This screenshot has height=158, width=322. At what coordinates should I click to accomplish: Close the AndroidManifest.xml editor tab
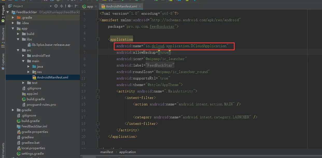point(140,6)
